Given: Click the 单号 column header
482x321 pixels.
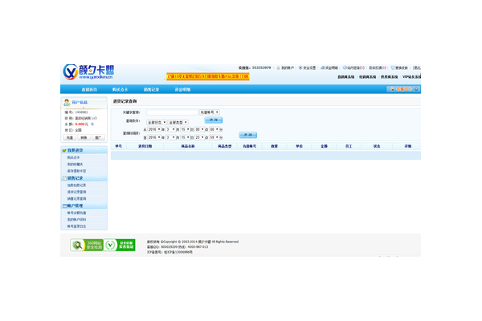Looking at the screenshot, I should 119,146.
